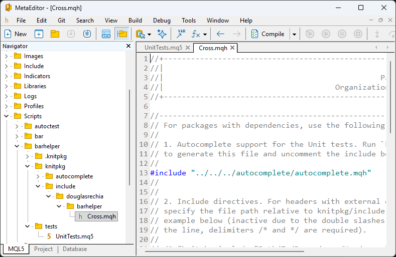
Task: Click the fx function list icon
Action: (x=196, y=34)
